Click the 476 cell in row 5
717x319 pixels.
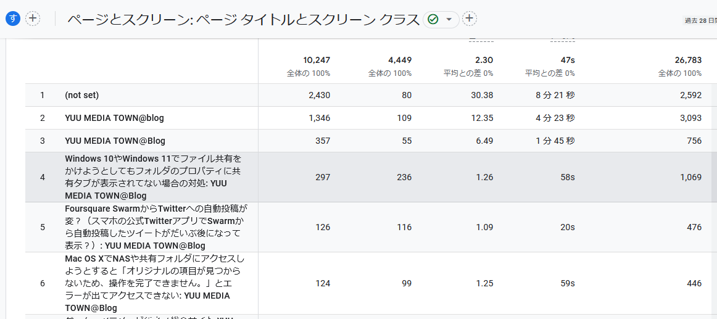pyautogui.click(x=694, y=227)
